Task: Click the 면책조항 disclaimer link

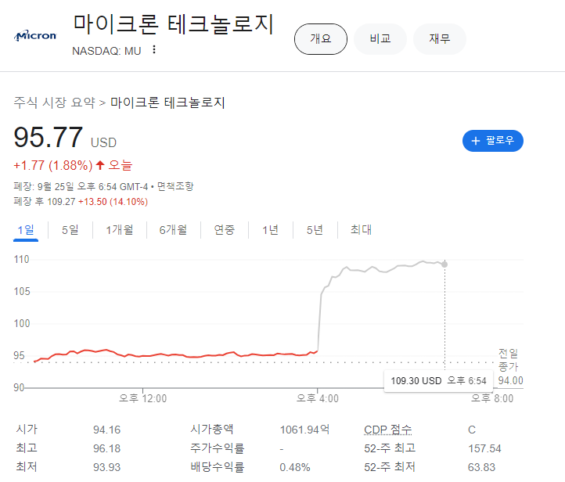Action: [x=175, y=186]
